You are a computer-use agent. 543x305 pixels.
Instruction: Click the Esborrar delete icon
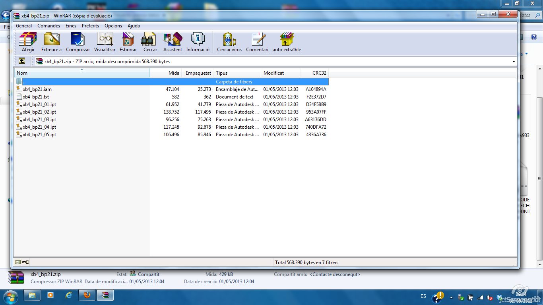click(128, 42)
